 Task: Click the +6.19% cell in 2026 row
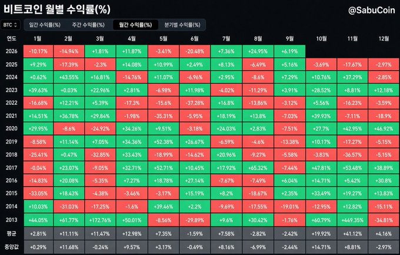point(290,51)
